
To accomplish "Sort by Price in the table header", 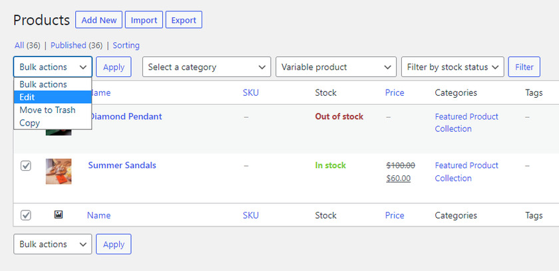I will [395, 93].
